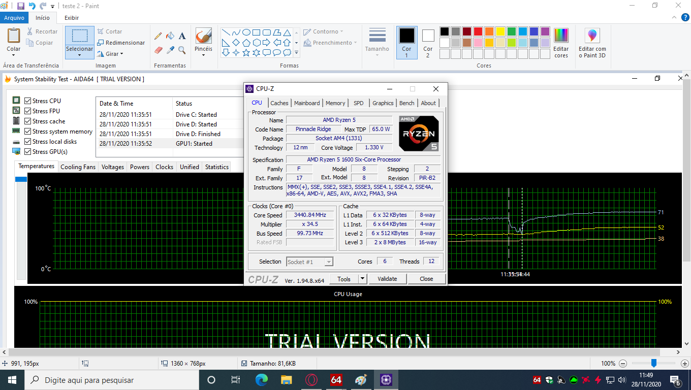The image size is (691, 390).
Task: Pick the curve shape
Action: [x=236, y=32]
